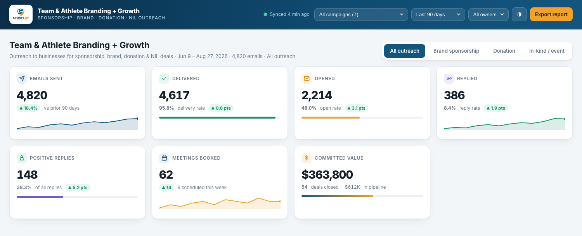The height and width of the screenshot is (236, 582).
Task: Click the Sports Up logo
Action: pos(21,14)
